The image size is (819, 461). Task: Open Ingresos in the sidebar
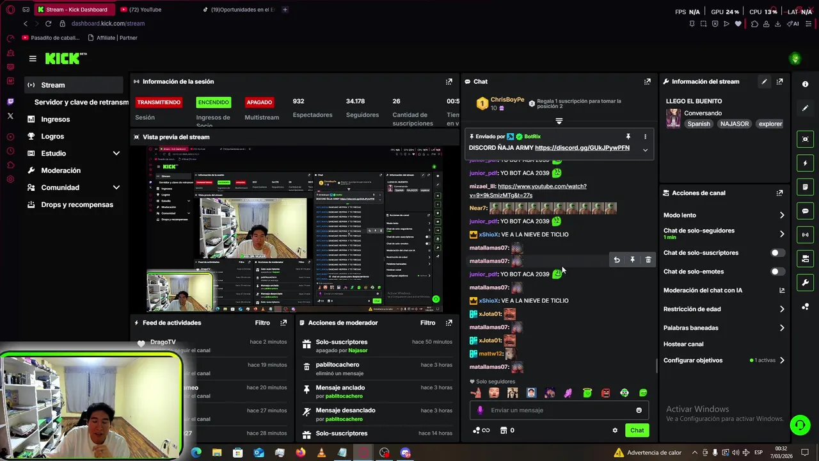pos(55,119)
